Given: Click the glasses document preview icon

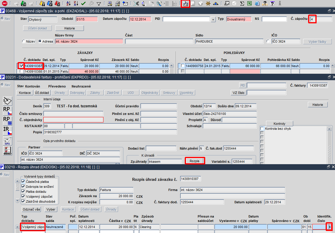Looking at the screenshot, I should [x=227, y=3].
